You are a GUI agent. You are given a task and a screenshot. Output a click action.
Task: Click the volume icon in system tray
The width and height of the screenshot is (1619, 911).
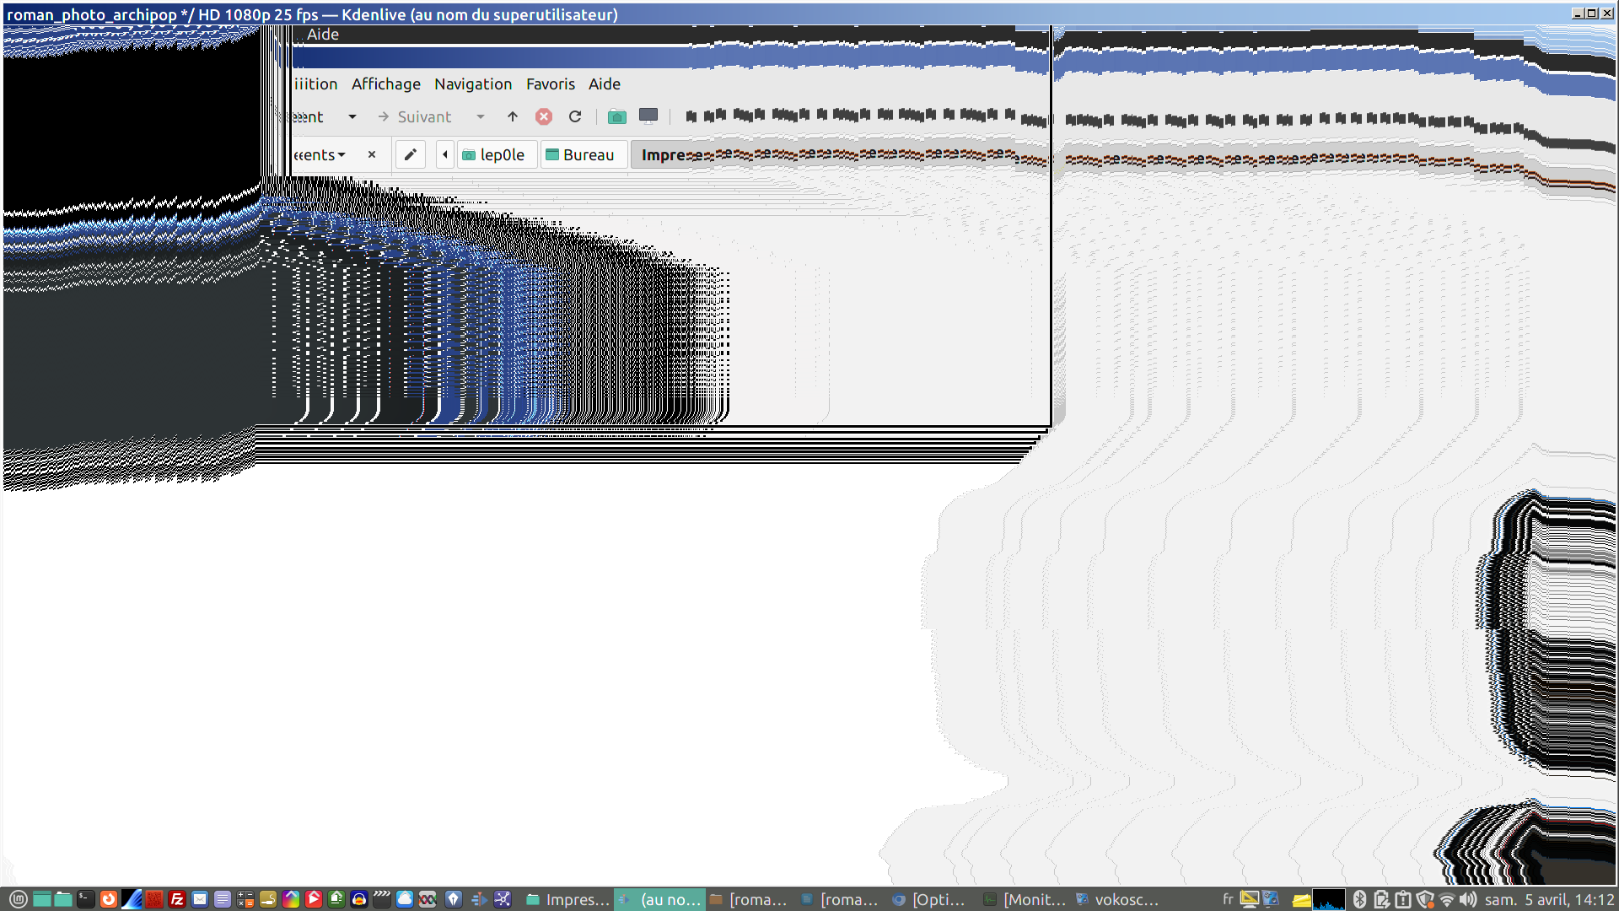1468,899
